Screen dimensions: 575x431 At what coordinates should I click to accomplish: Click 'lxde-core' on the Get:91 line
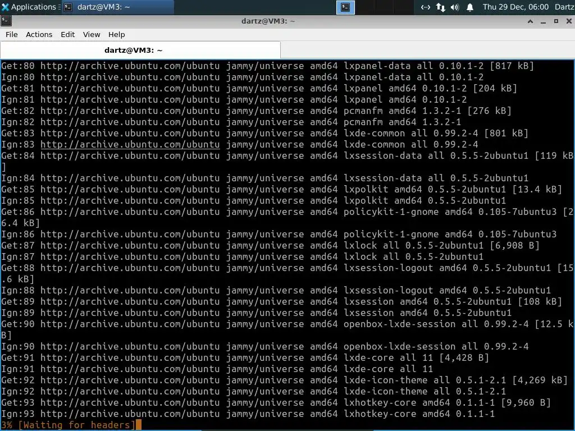coord(368,357)
